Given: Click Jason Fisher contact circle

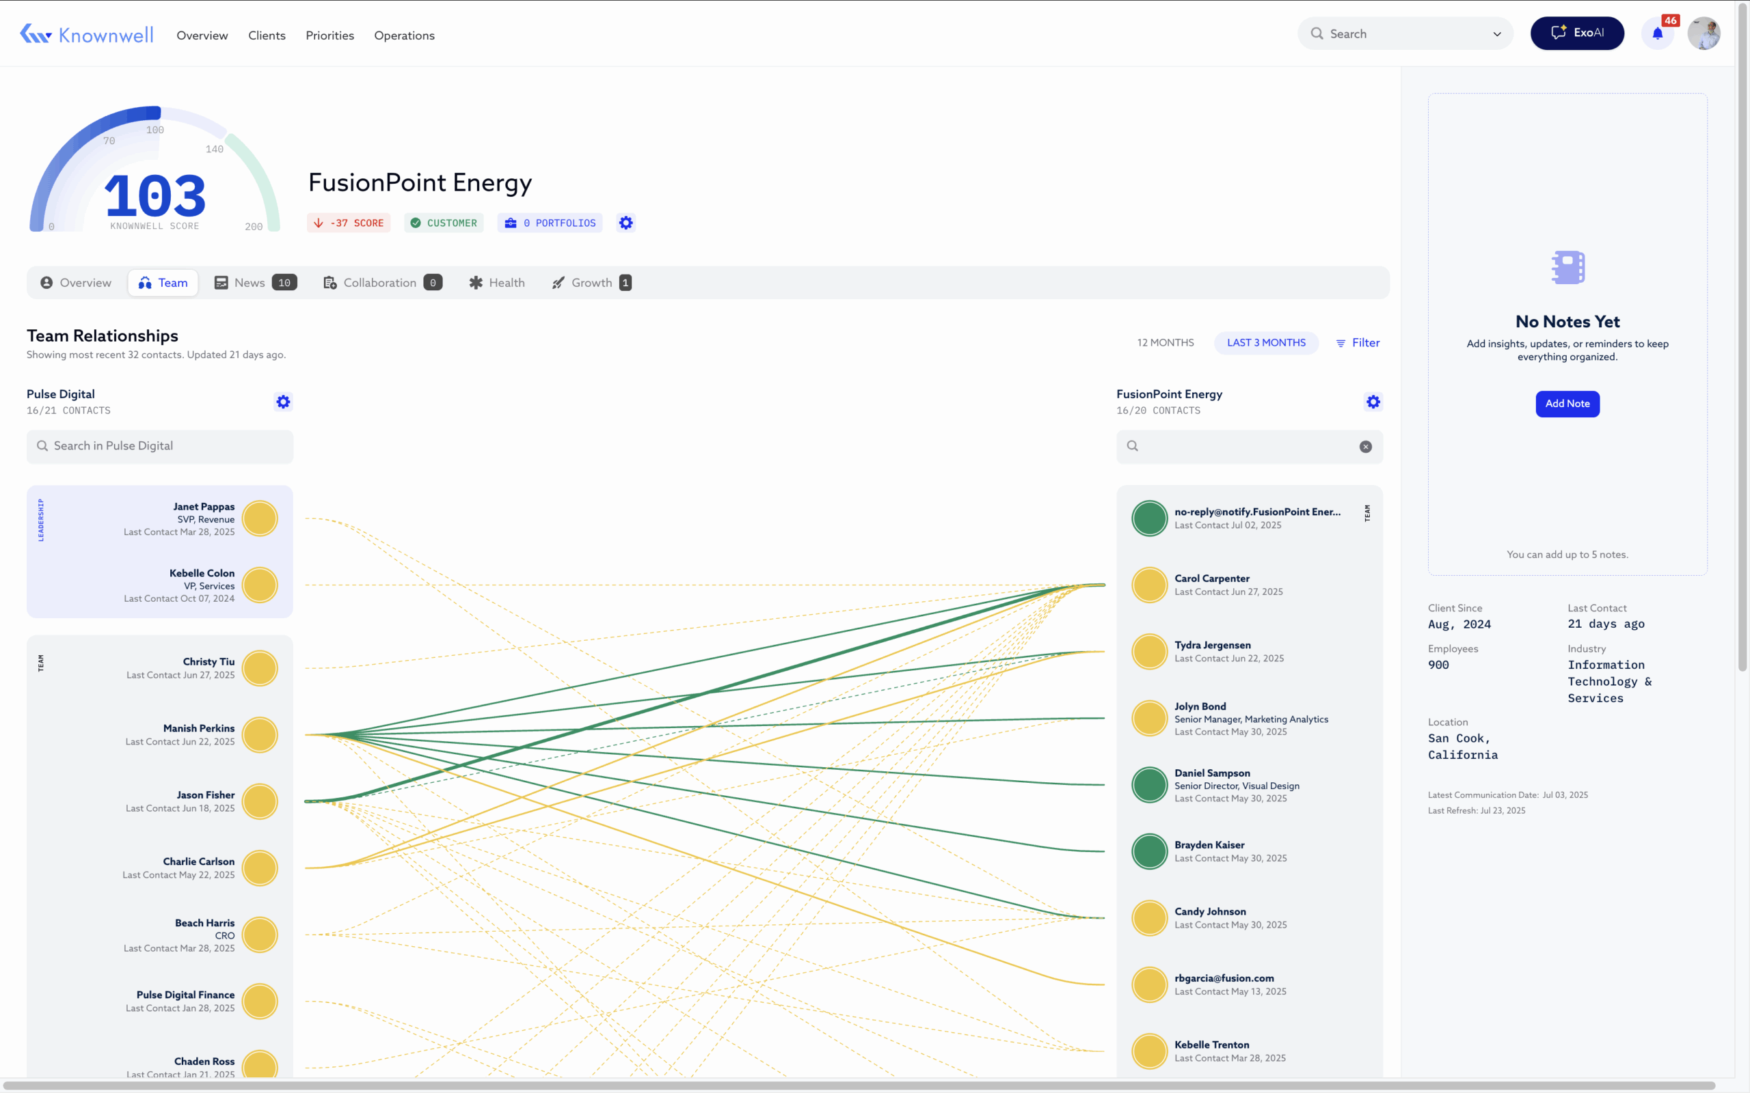Looking at the screenshot, I should [260, 801].
